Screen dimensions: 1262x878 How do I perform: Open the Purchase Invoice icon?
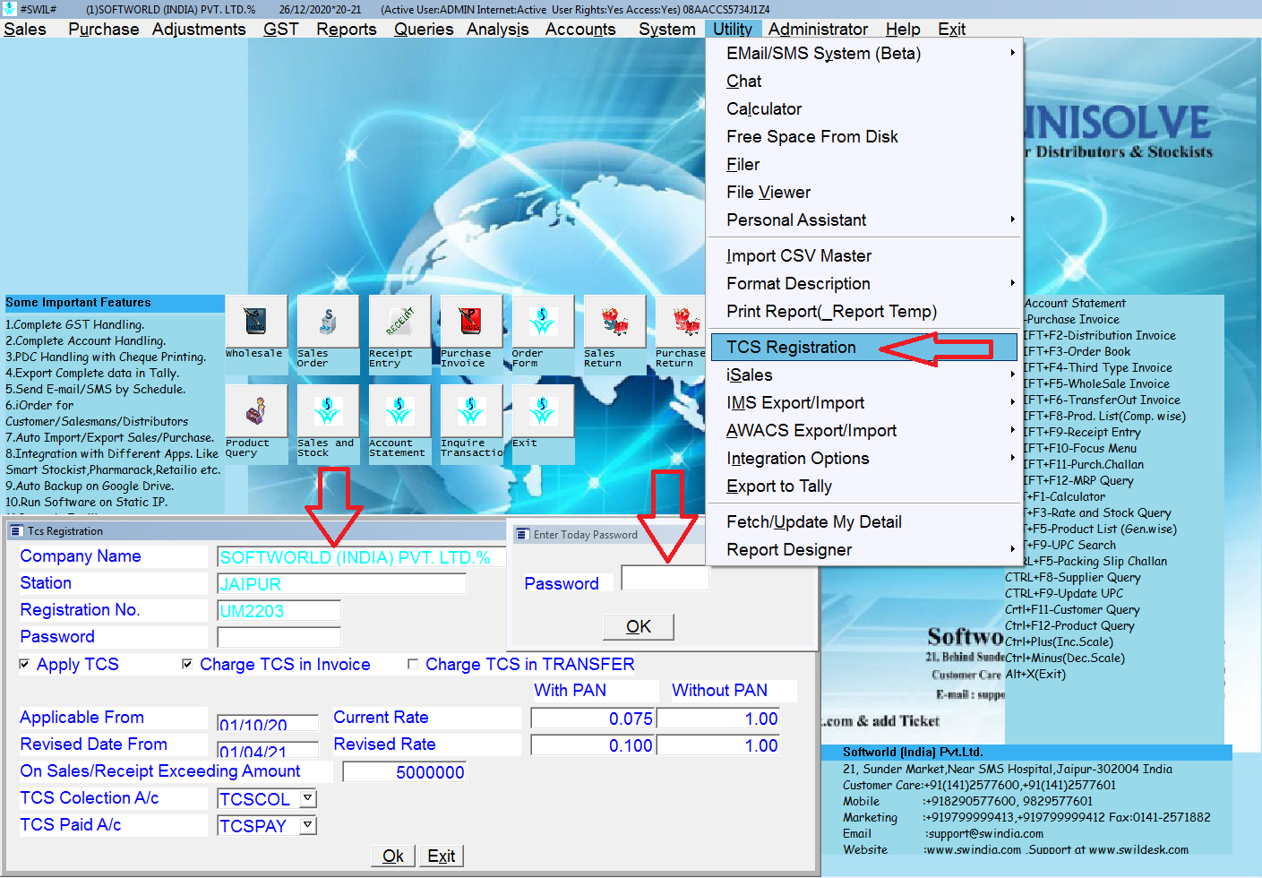click(x=471, y=321)
